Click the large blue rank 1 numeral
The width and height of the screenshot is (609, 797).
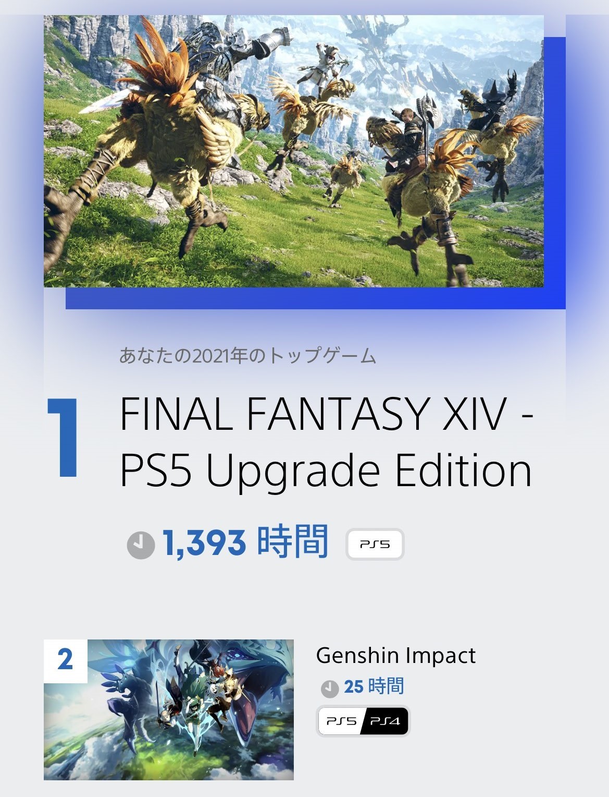[x=64, y=437]
